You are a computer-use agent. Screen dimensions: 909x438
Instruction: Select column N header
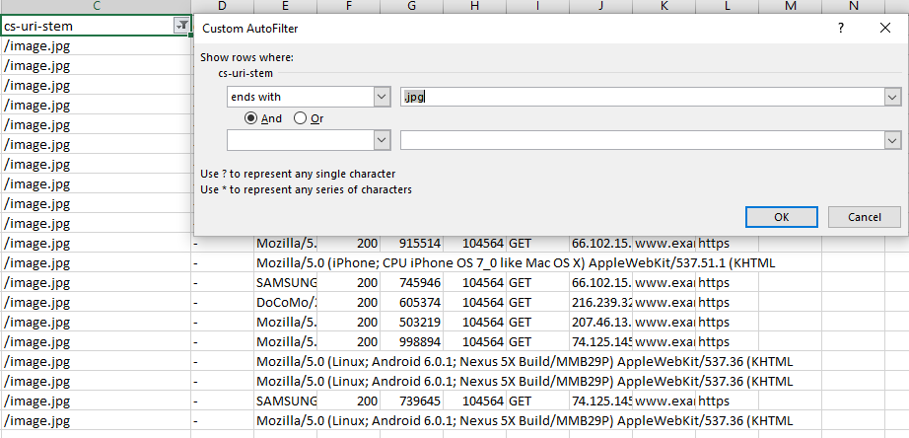coord(854,7)
